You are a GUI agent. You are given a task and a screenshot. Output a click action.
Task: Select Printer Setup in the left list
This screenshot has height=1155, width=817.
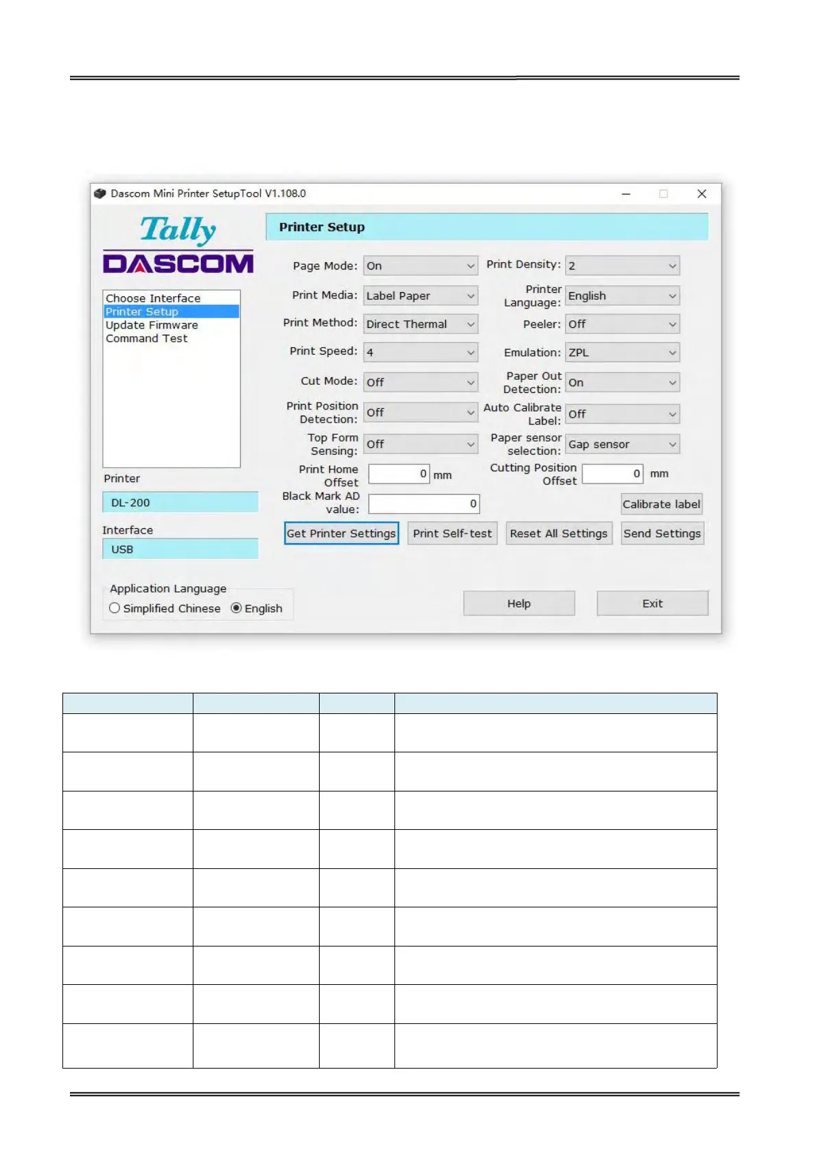coord(171,311)
